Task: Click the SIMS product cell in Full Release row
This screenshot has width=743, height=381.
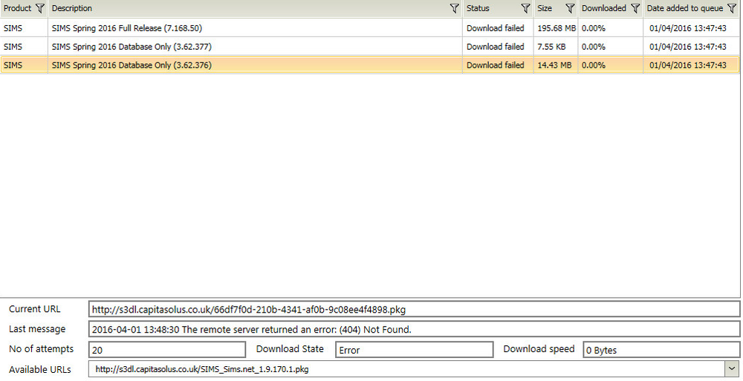Action: point(24,28)
